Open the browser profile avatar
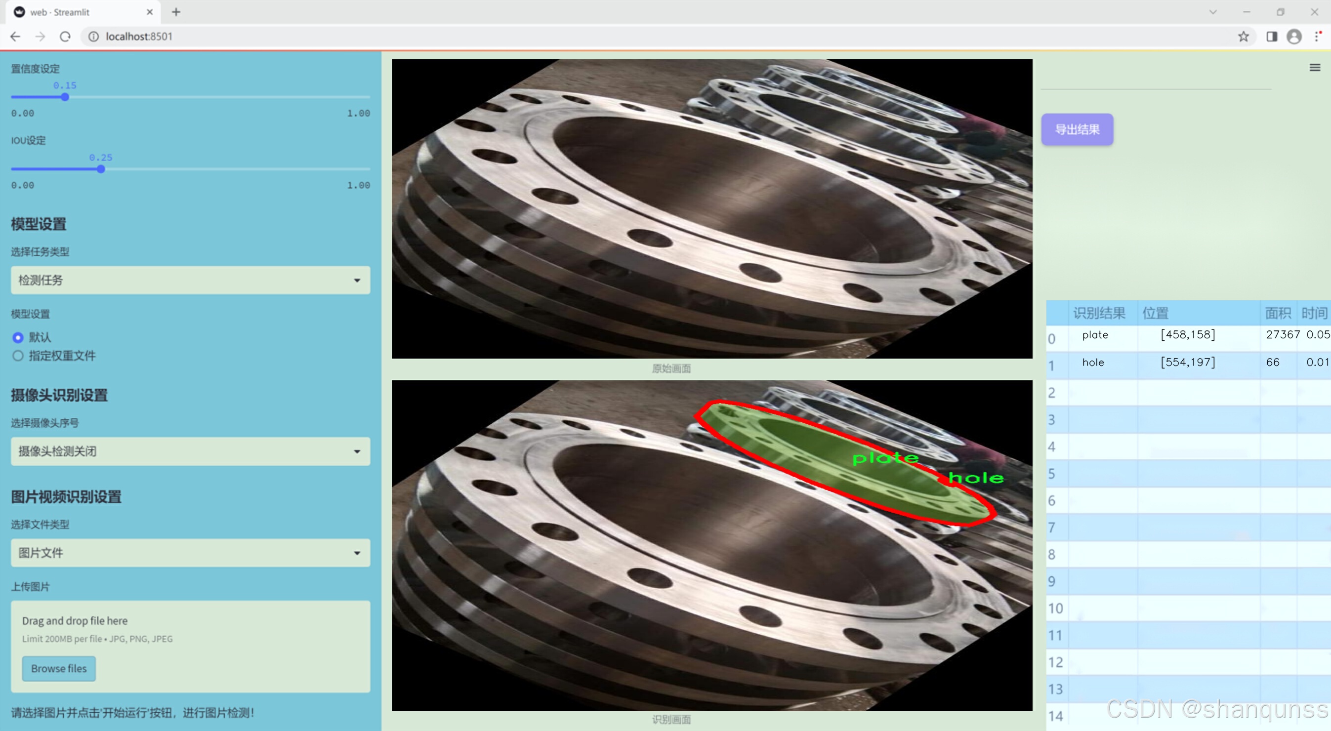1331x731 pixels. (x=1294, y=37)
